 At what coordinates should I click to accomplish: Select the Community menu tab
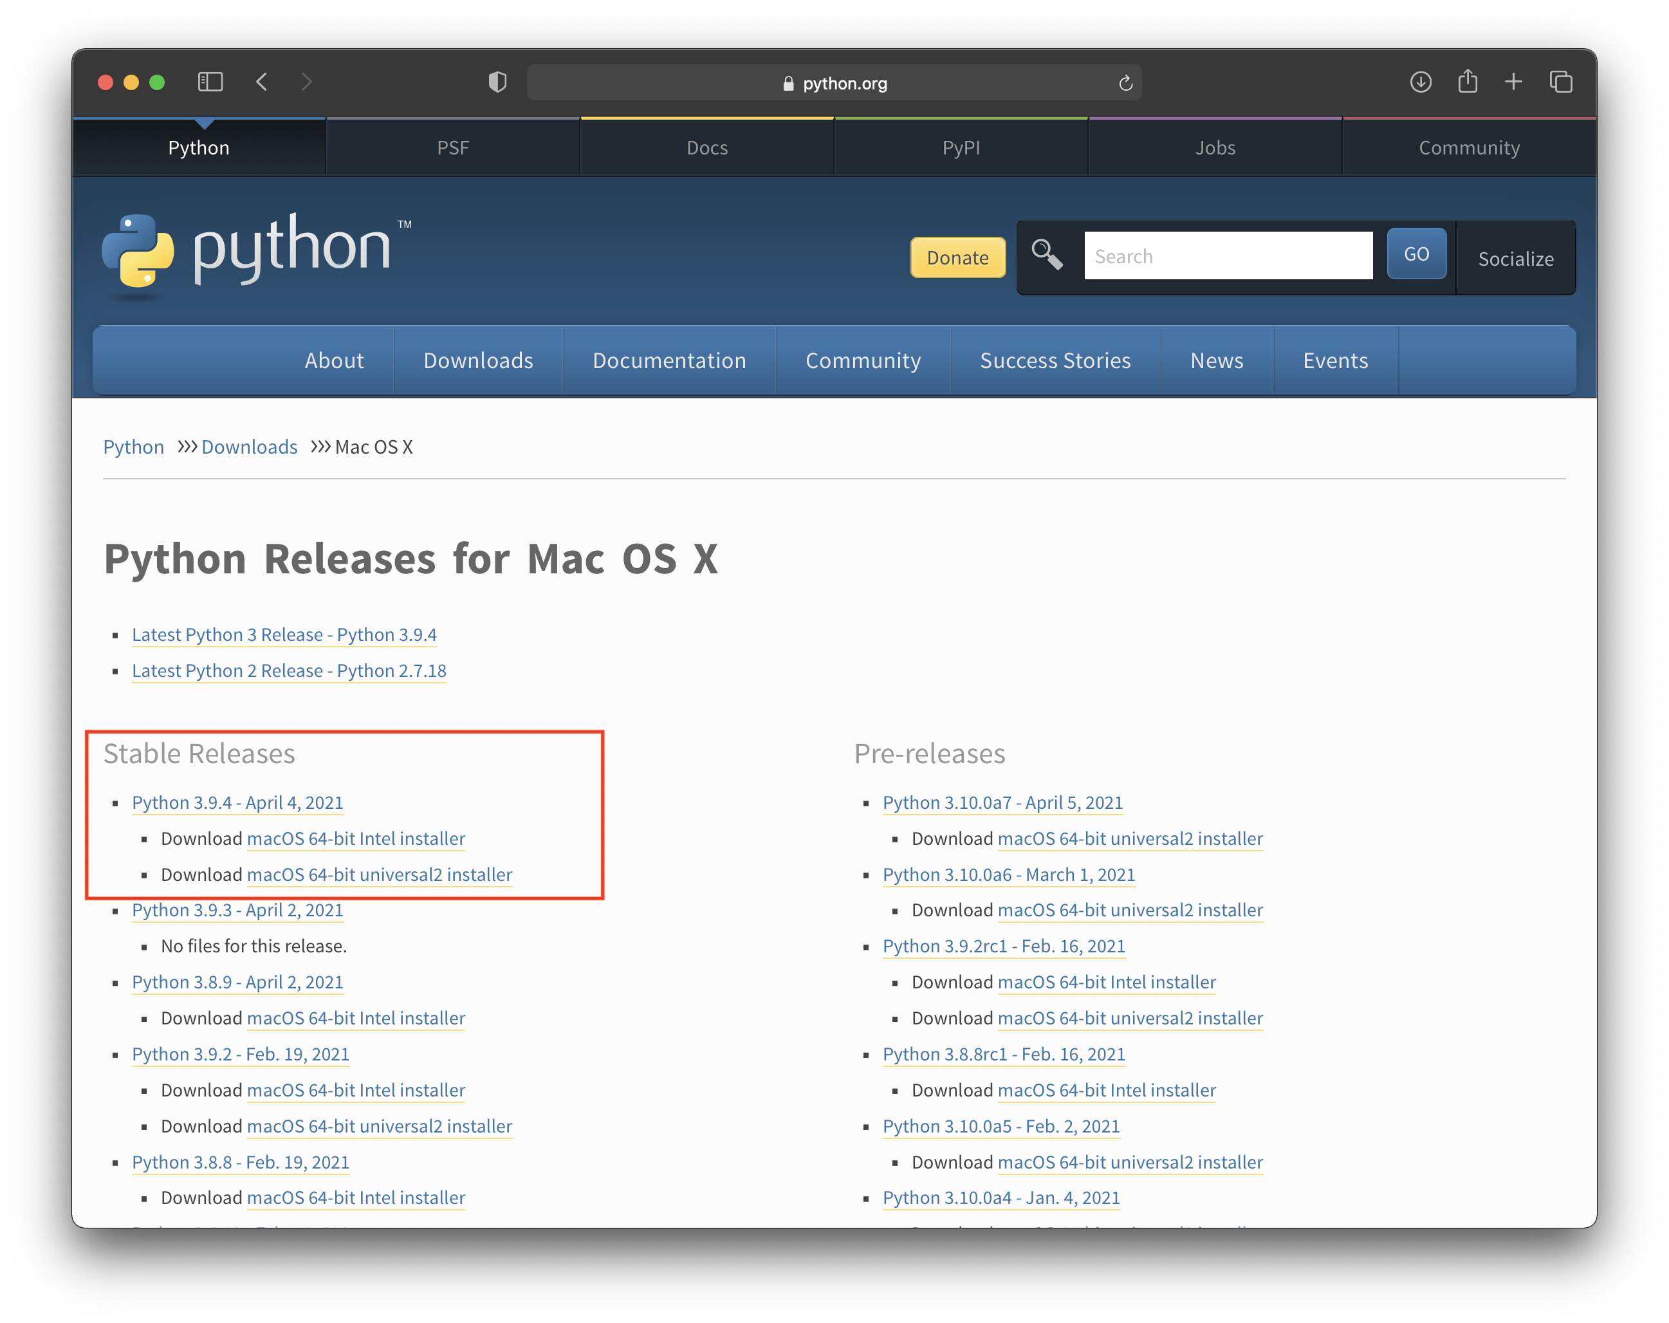[x=863, y=360]
